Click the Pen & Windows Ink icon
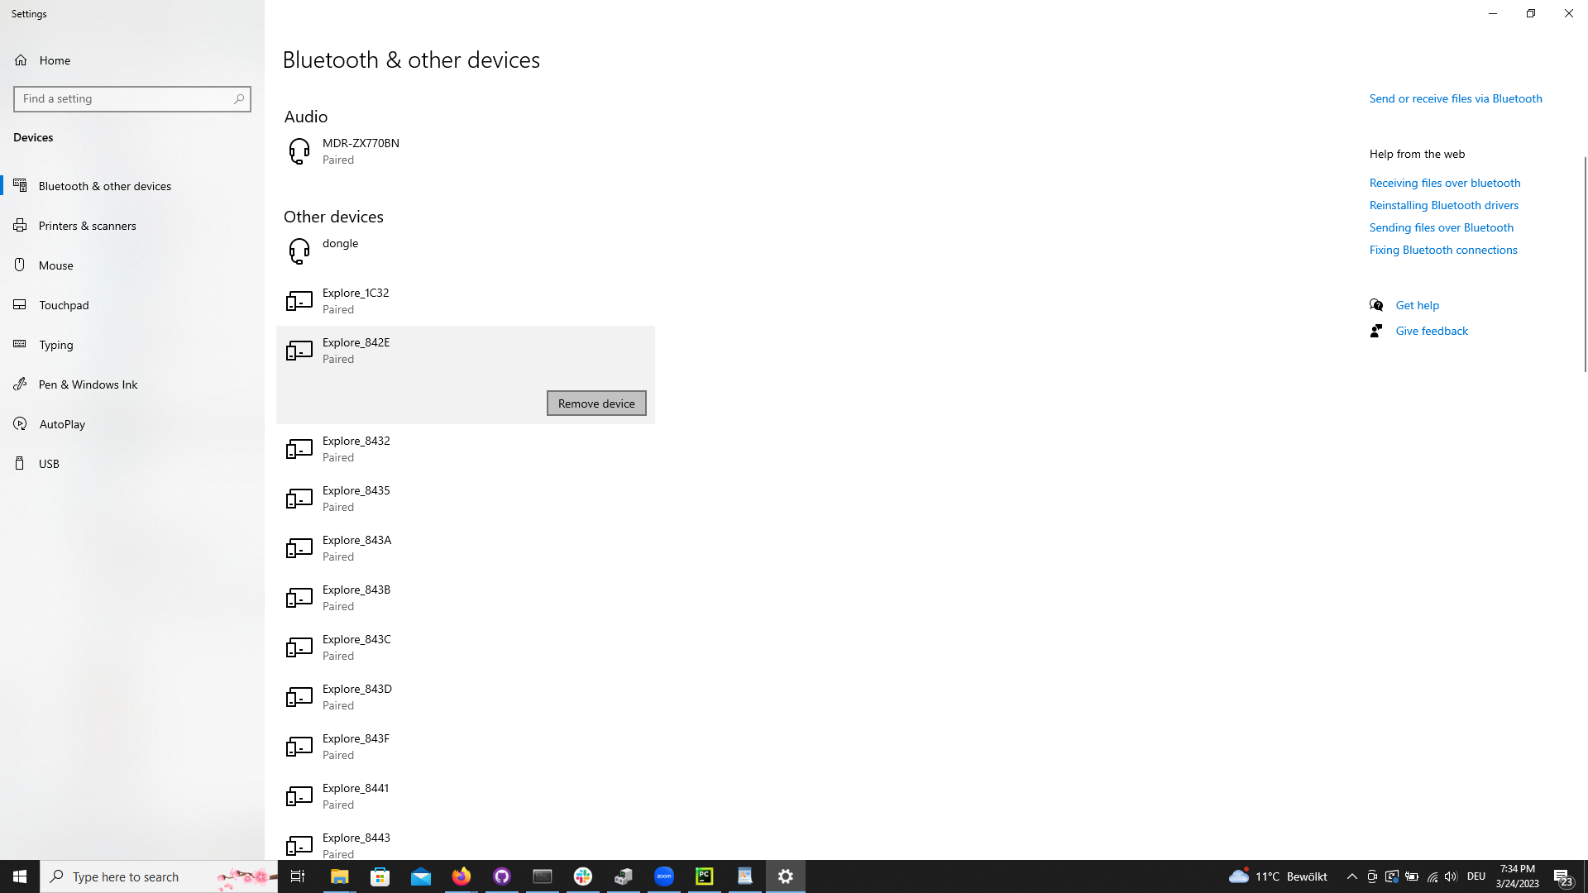 (21, 384)
